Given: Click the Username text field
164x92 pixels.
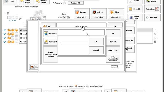Looking at the screenshot, I should point(82,32).
